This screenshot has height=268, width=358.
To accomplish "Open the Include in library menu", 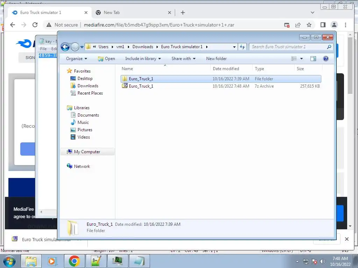I will tap(143, 59).
